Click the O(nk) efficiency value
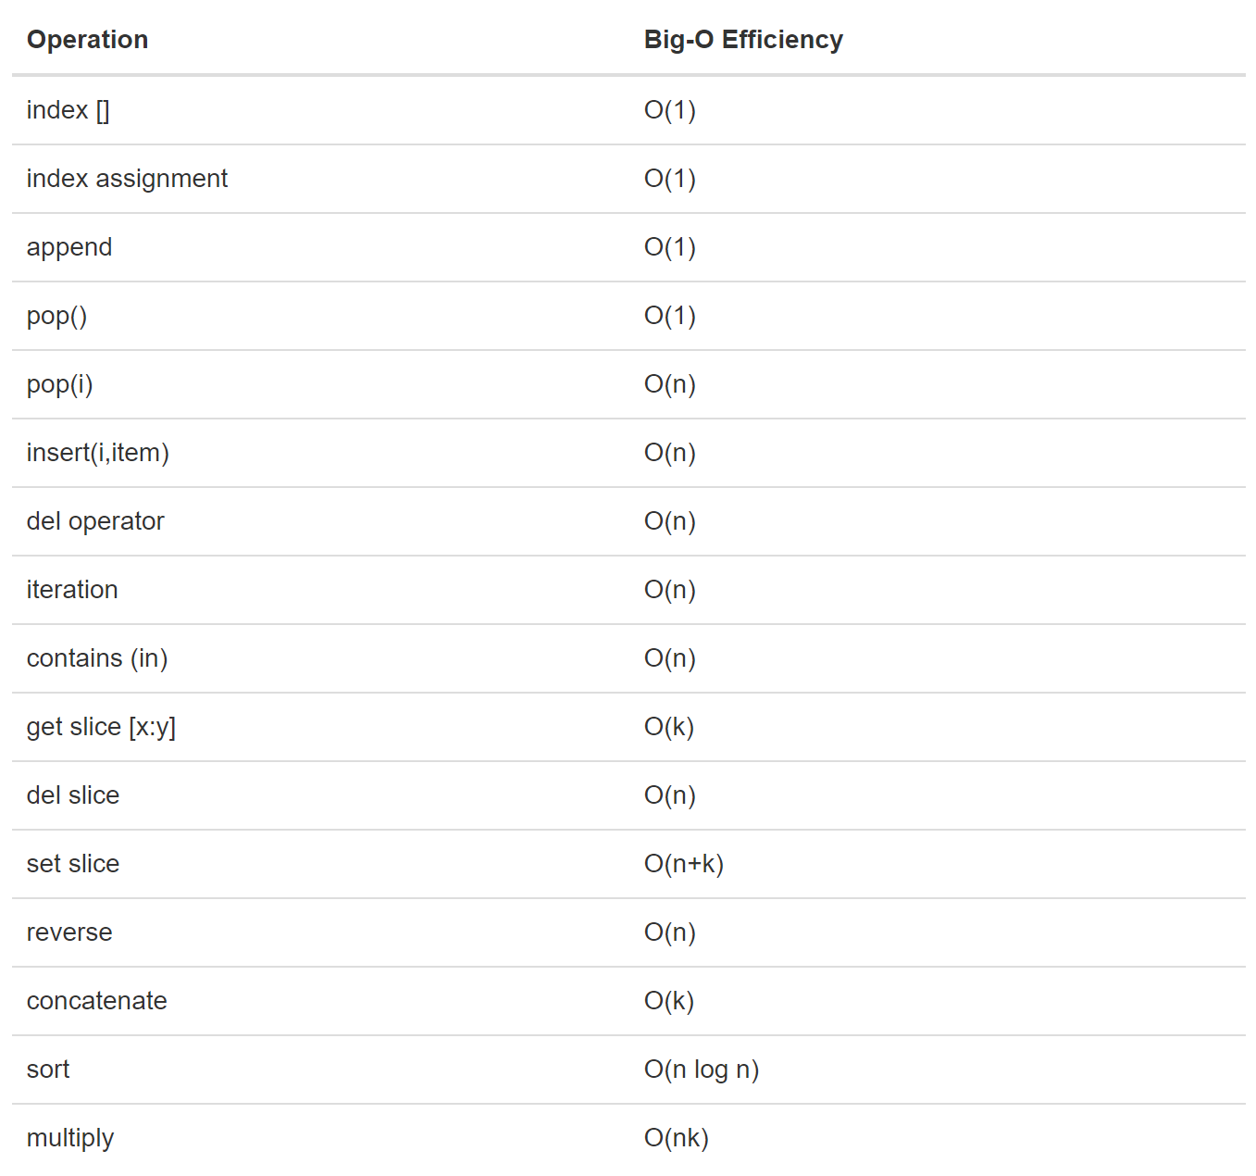 pyautogui.click(x=676, y=1138)
